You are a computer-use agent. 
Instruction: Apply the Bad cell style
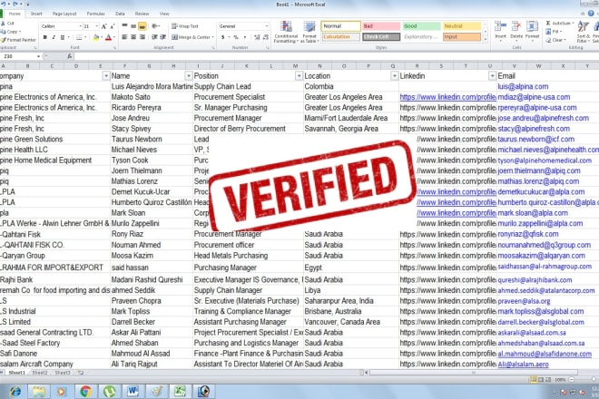click(x=381, y=26)
